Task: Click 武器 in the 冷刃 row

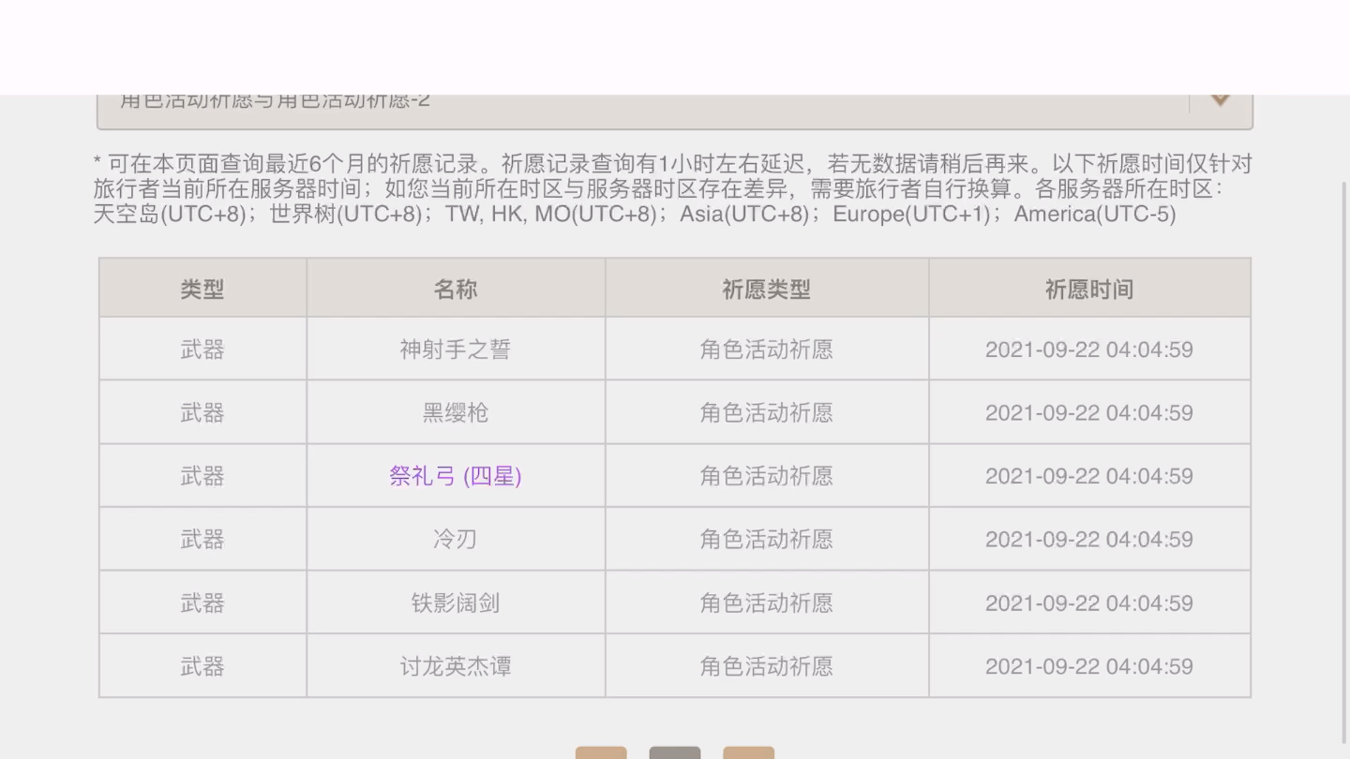Action: (x=202, y=539)
